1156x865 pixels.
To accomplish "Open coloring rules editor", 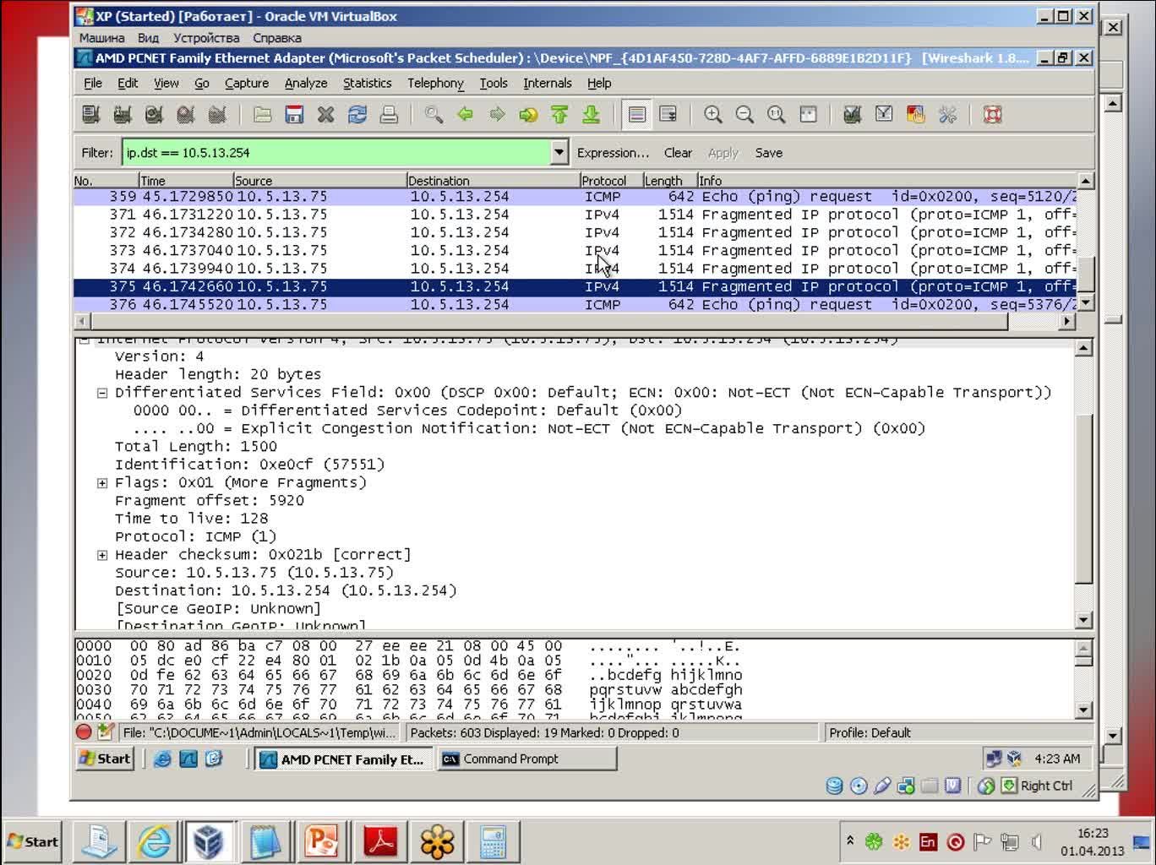I will (x=915, y=115).
